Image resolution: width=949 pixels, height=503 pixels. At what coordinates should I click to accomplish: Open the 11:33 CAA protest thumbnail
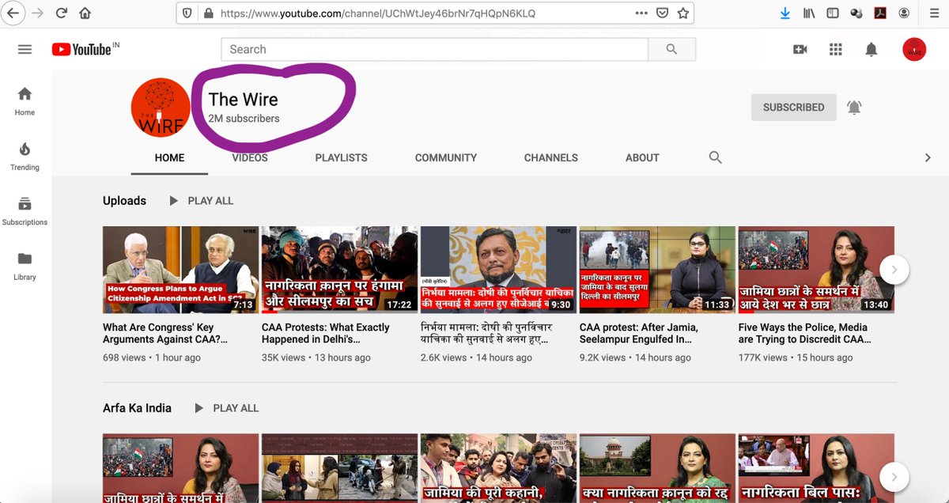click(x=657, y=270)
